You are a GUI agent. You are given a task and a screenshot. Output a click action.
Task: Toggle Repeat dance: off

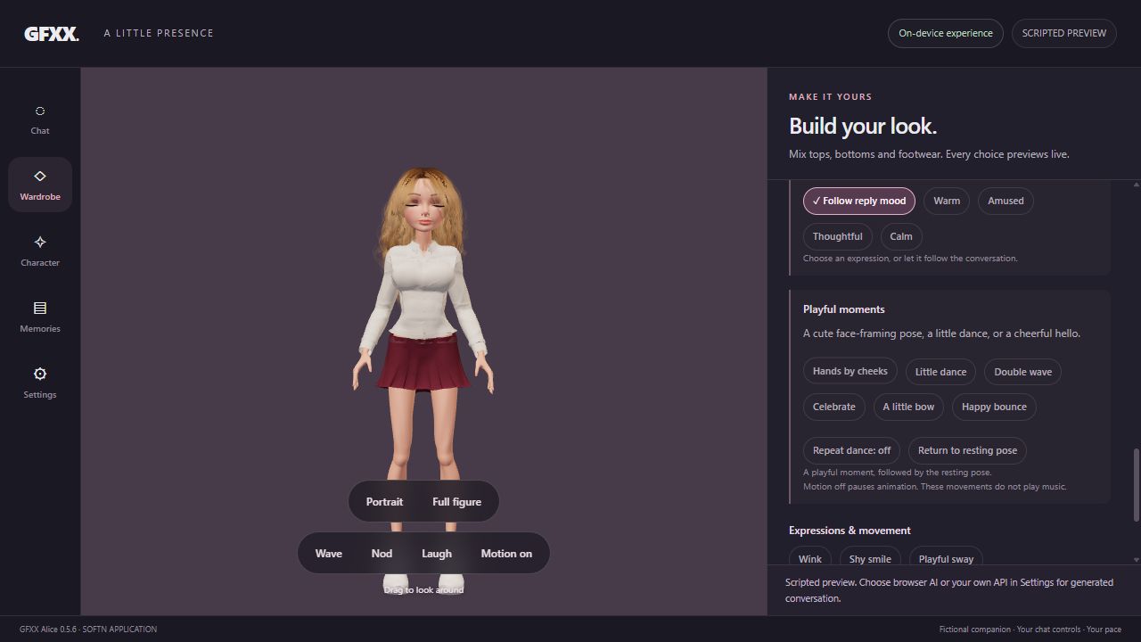click(x=851, y=450)
